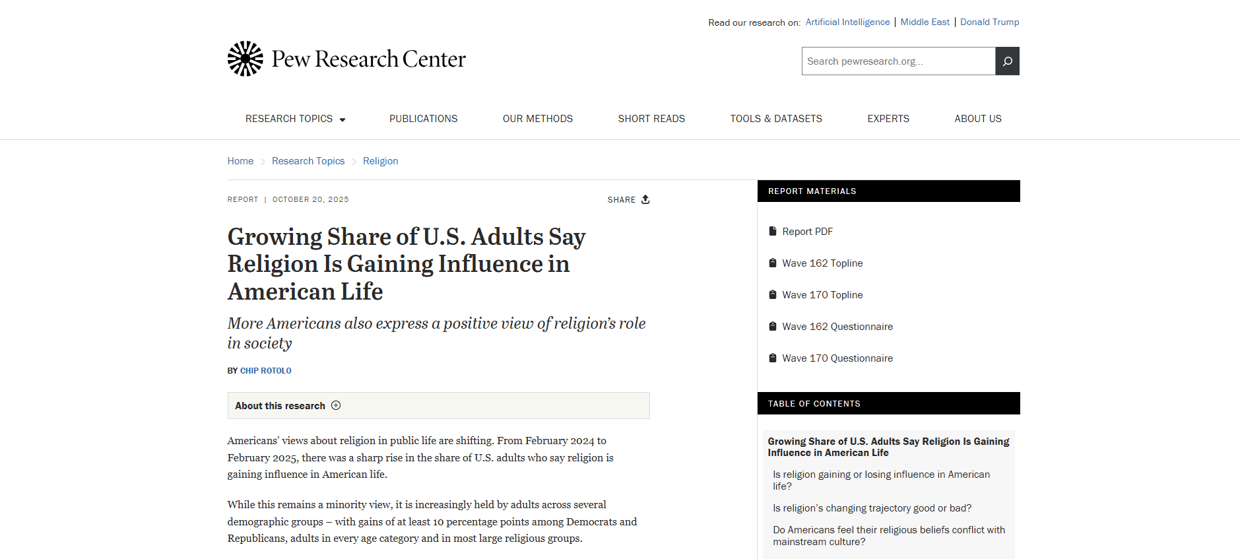Image resolution: width=1240 pixels, height=559 pixels.
Task: Click the Wave 162 Topline clipboard icon
Action: 773,263
